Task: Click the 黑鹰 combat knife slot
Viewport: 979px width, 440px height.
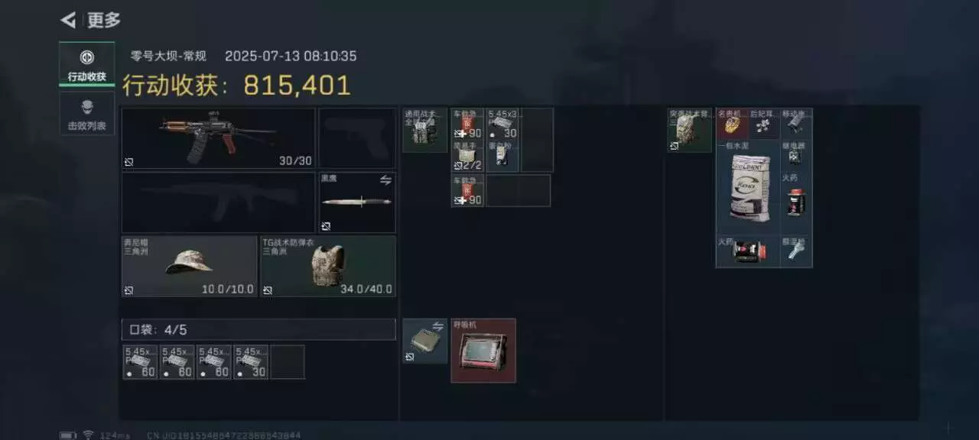Action: pos(357,202)
